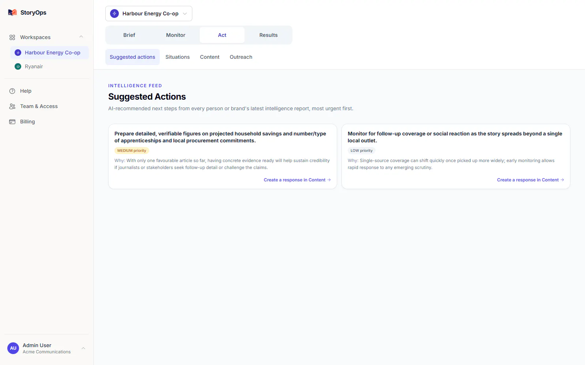Collapse the Workspaces section chevron
The width and height of the screenshot is (585, 365).
click(x=81, y=37)
